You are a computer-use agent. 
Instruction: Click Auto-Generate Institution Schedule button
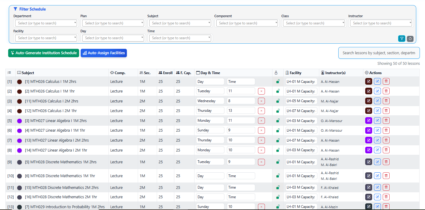[43, 53]
